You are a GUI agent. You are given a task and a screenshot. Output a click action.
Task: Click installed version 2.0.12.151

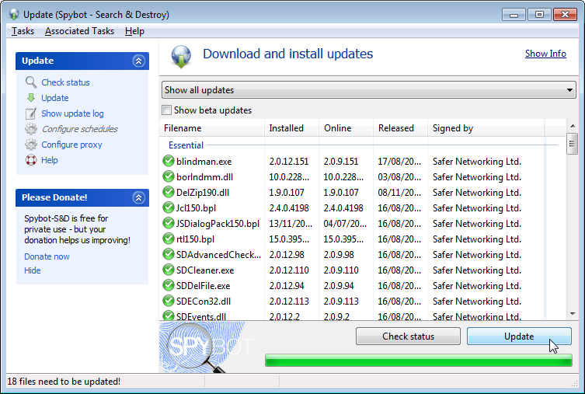(289, 161)
